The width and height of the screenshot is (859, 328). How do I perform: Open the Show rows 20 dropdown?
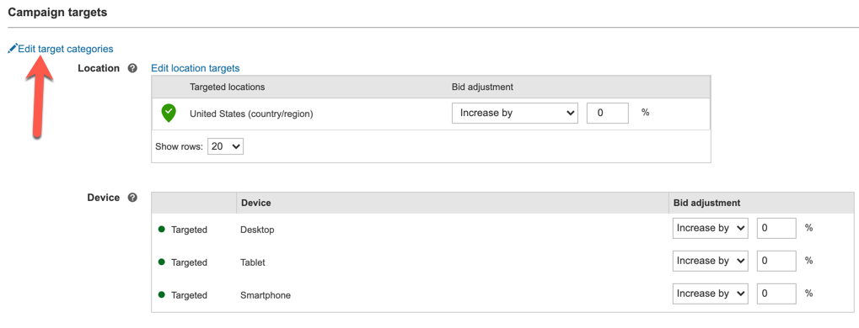(x=226, y=146)
